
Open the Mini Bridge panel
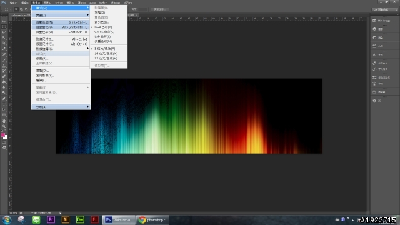[x=381, y=21]
